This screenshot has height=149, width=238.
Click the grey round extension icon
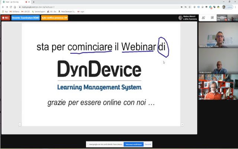194,7
